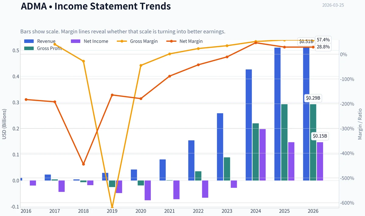Click the 2026 Gross Profit bar

[313, 142]
